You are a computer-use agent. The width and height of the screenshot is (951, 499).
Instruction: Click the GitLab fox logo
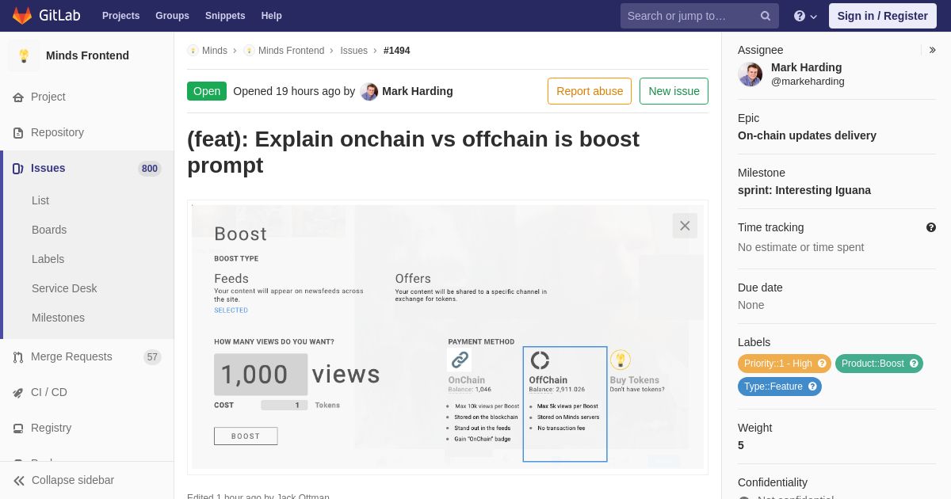[22, 16]
